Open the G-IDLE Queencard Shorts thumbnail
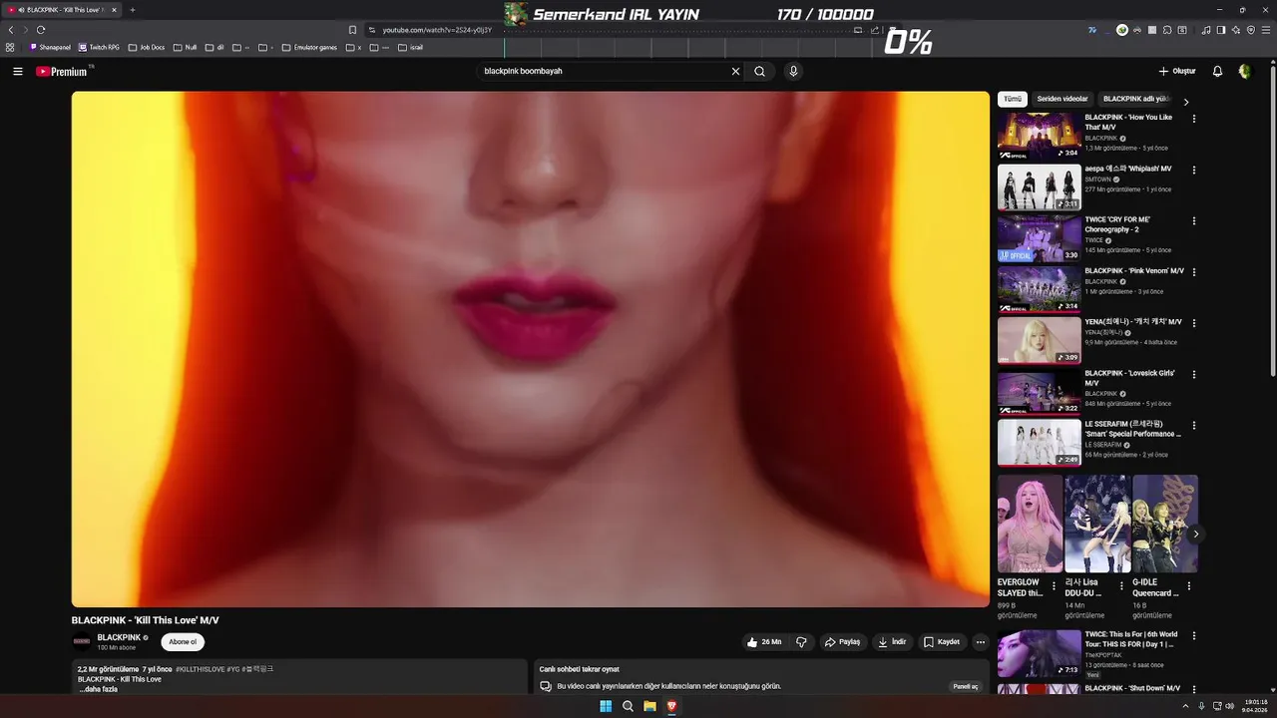Image resolution: width=1277 pixels, height=718 pixels. (1165, 524)
